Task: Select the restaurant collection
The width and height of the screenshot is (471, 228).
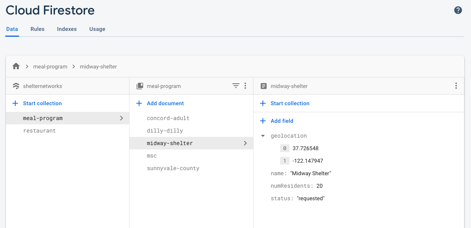Action: click(x=40, y=131)
